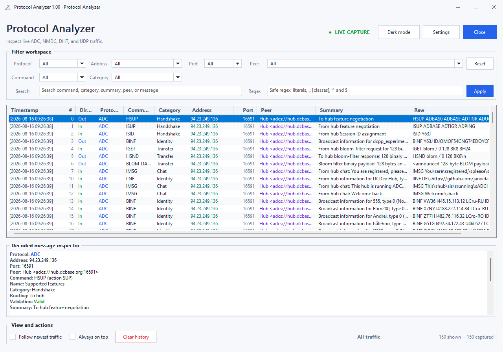The width and height of the screenshot is (503, 352).
Task: Click the BINF dcpp_experime… broadcast row
Action: click(x=248, y=141)
